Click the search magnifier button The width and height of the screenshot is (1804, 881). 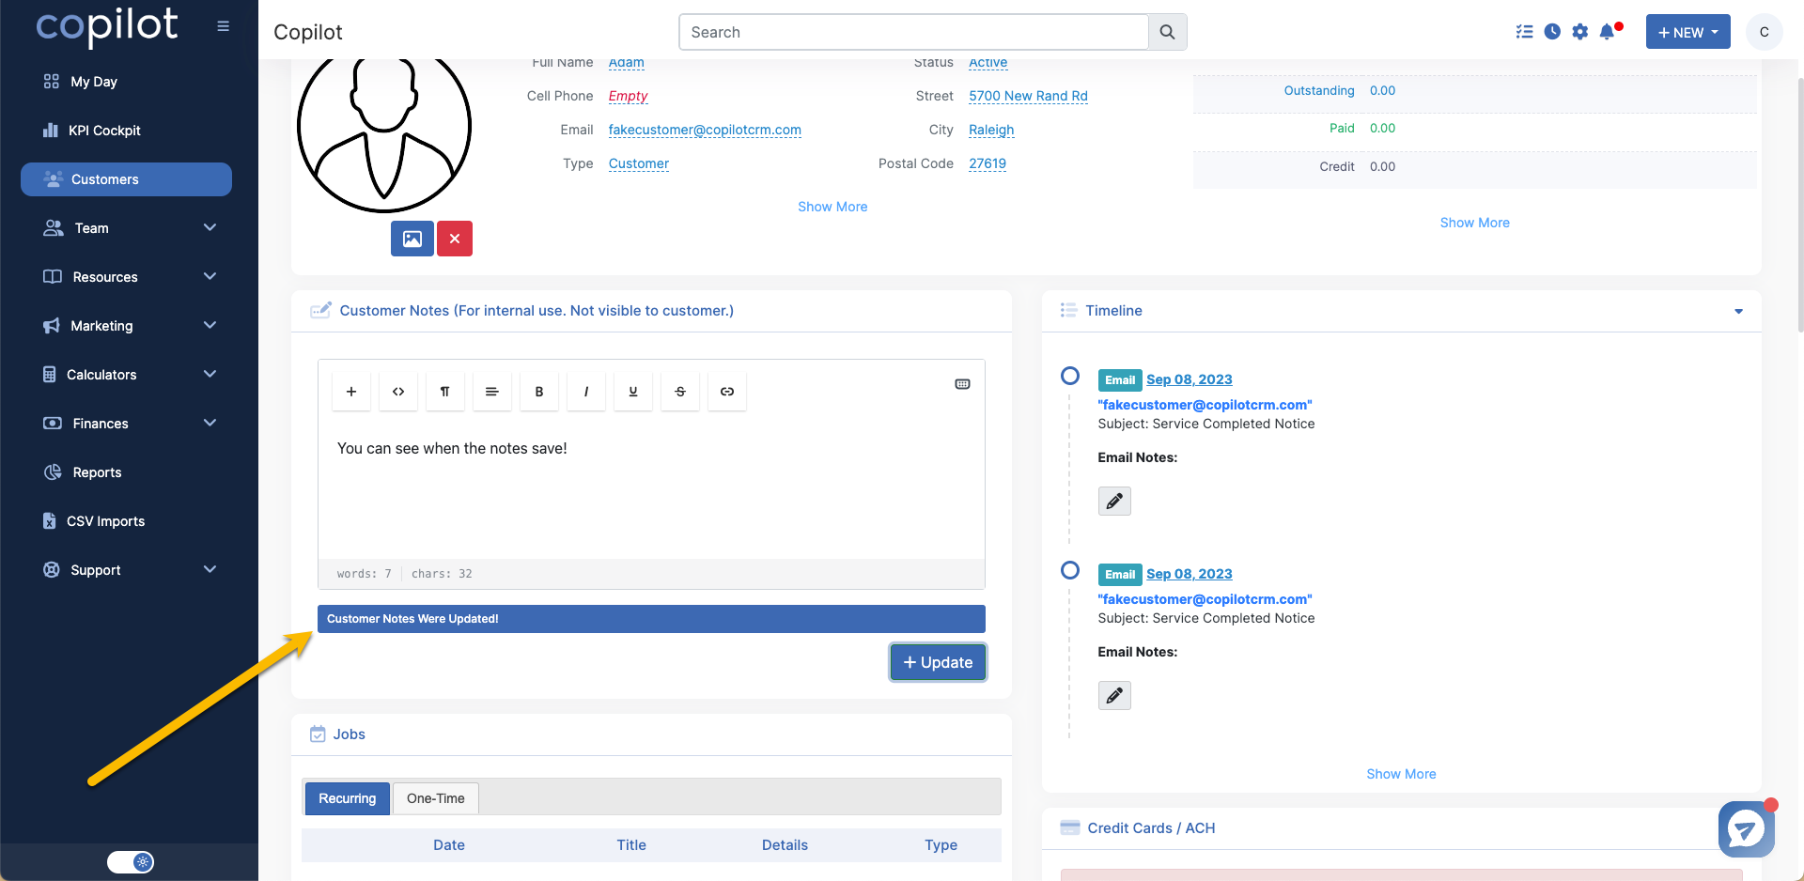(1167, 32)
